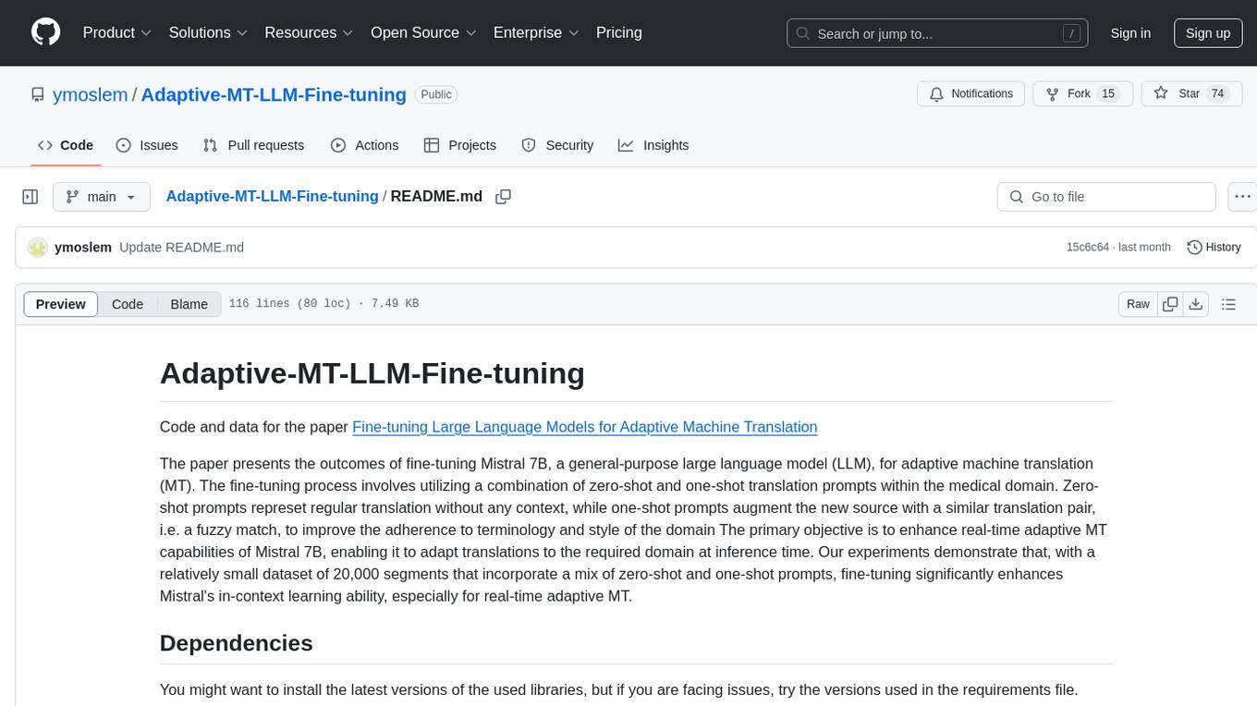Copy the README.md file path
Screen dimensions: 1257x706
click(x=503, y=197)
